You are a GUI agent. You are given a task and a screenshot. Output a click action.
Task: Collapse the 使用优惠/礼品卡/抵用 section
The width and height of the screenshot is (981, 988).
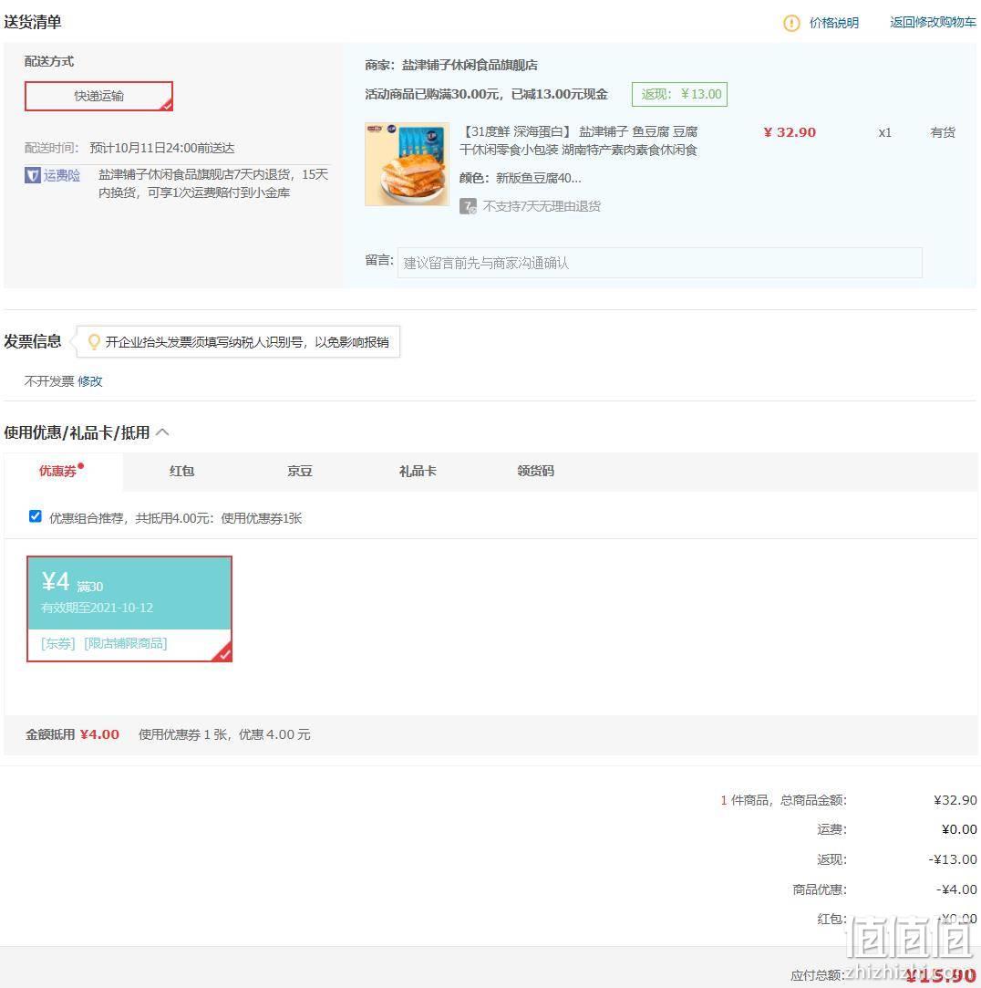coord(162,432)
